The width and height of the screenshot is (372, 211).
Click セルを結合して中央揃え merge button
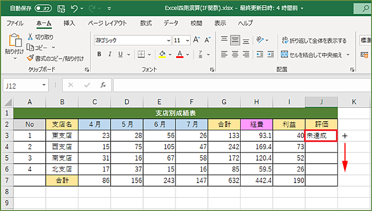coord(312,55)
